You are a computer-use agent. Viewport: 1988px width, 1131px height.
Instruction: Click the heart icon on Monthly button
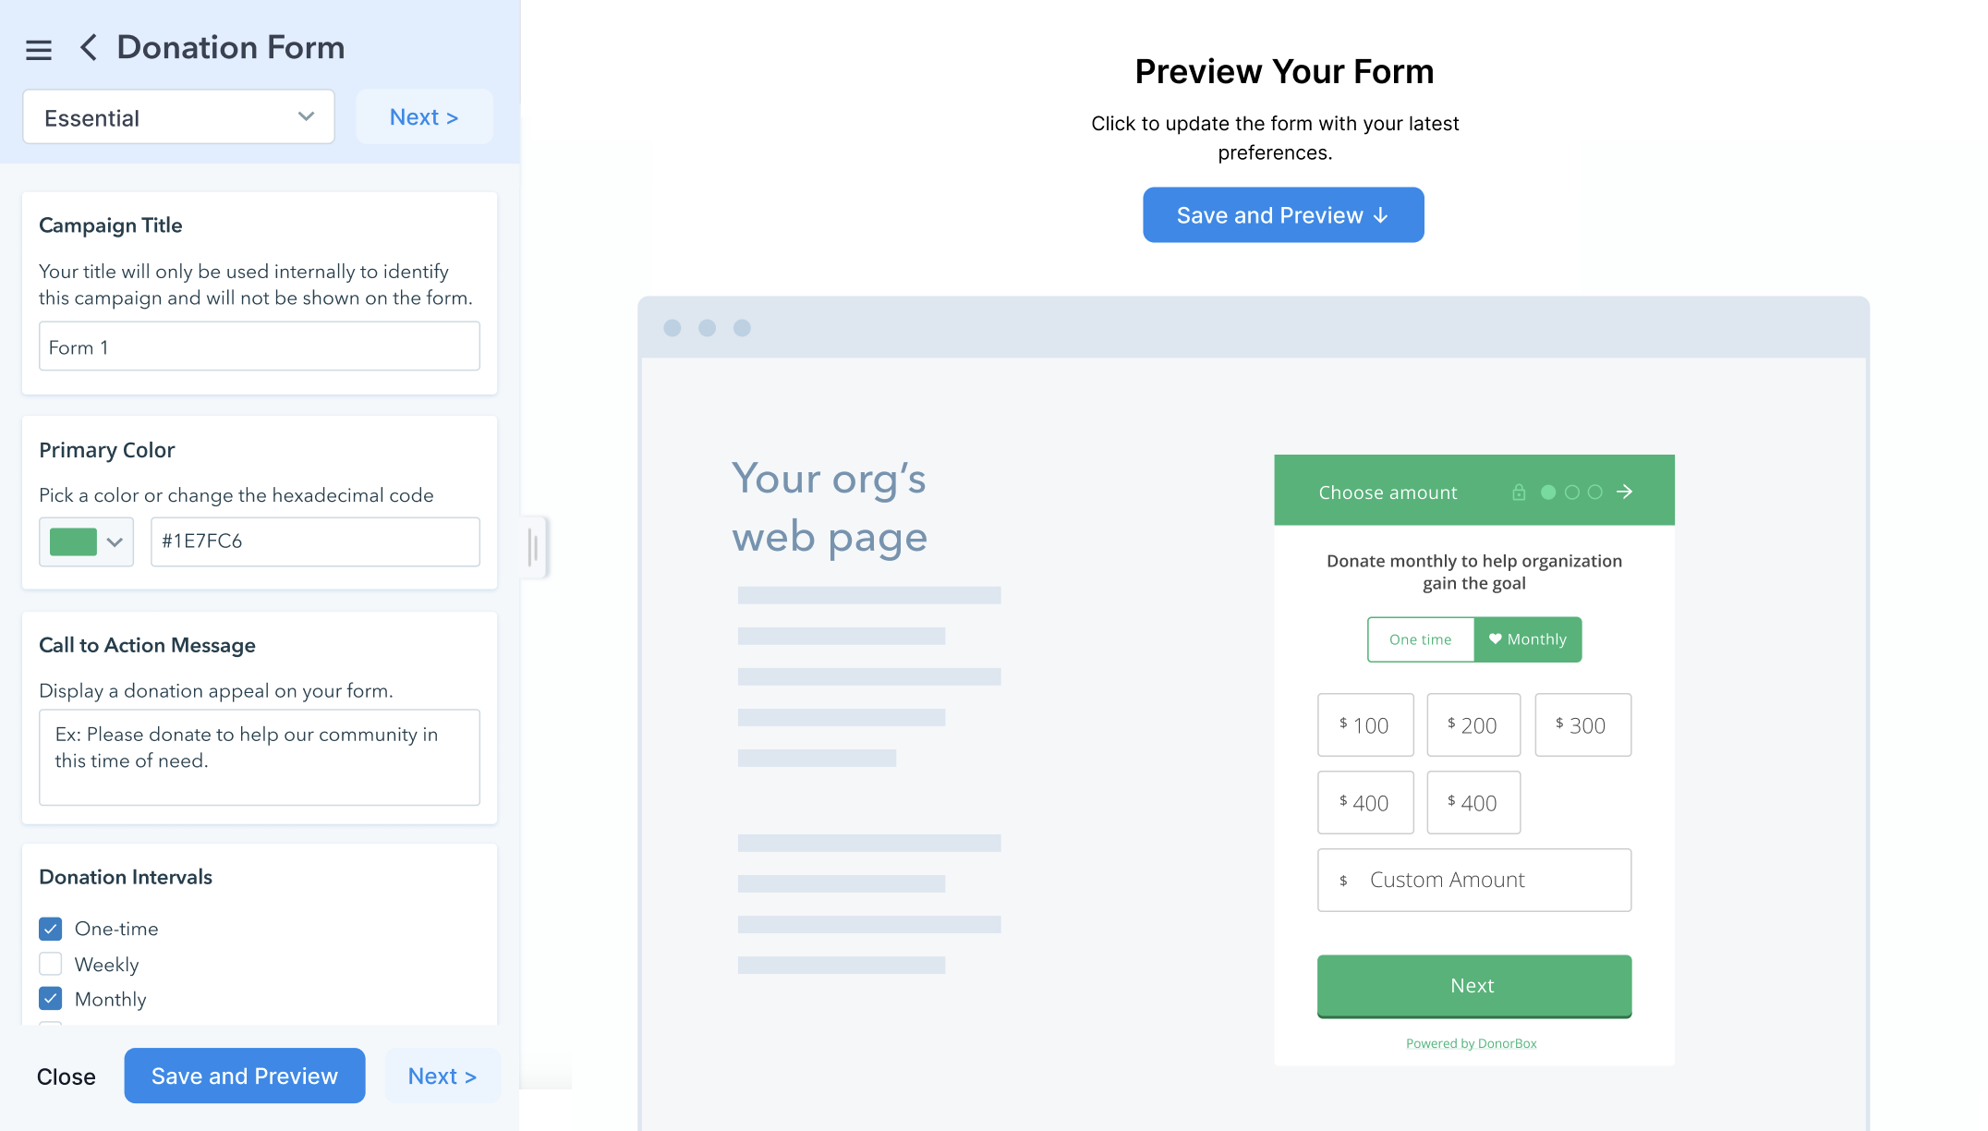tap(1495, 638)
